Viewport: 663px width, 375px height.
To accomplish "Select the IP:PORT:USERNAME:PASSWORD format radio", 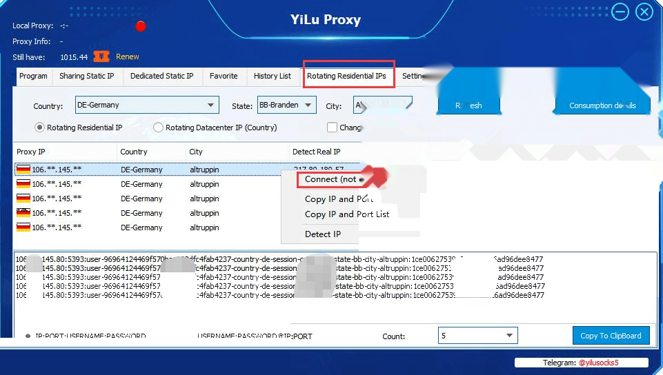I will pyautogui.click(x=28, y=336).
